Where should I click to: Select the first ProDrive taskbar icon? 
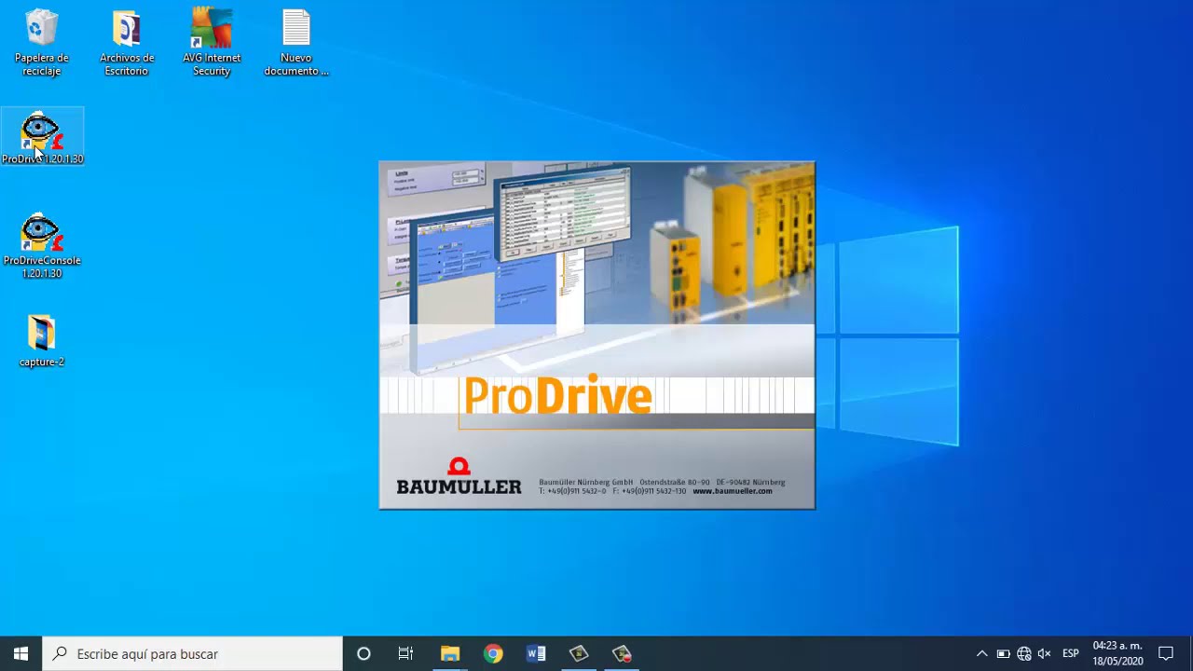pyautogui.click(x=579, y=654)
